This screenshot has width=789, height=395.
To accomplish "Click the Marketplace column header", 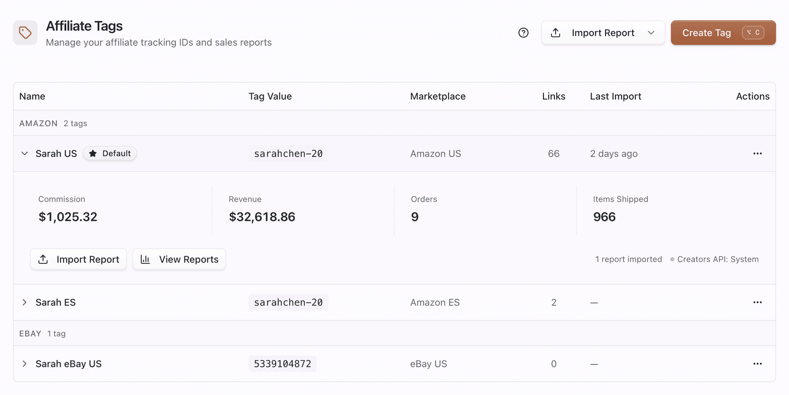I will (x=438, y=96).
